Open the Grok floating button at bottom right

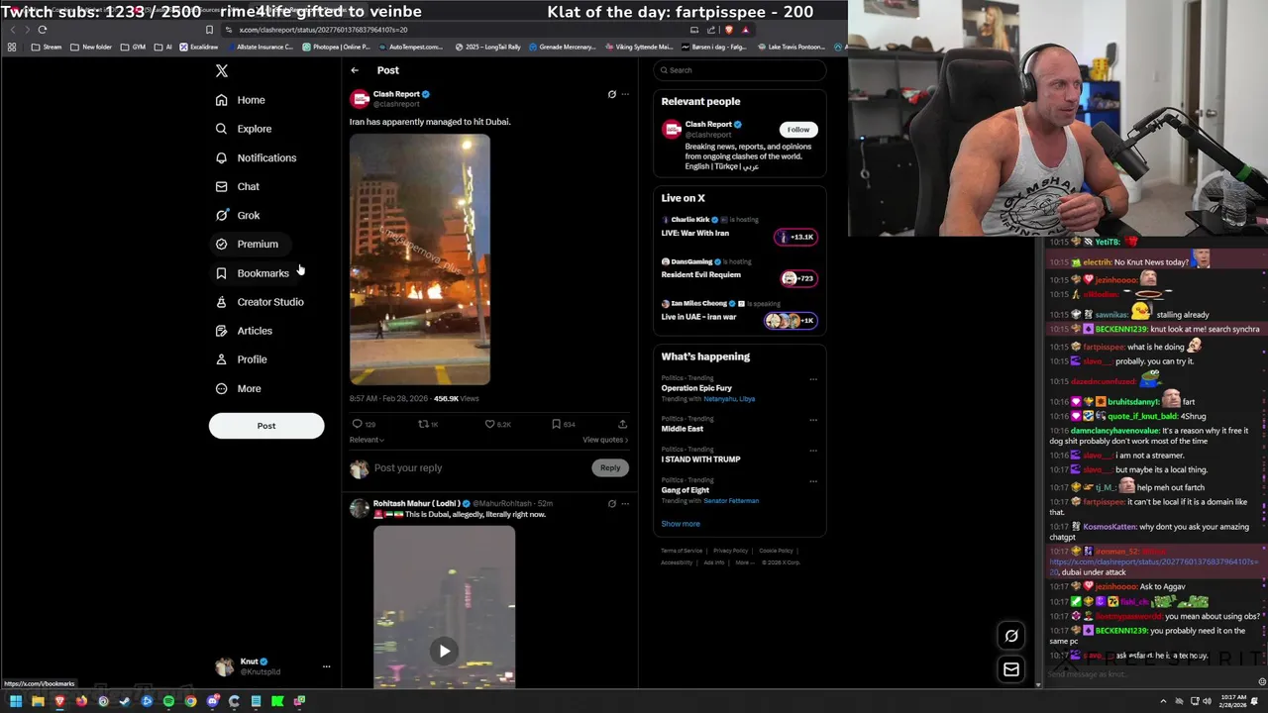tap(1010, 637)
